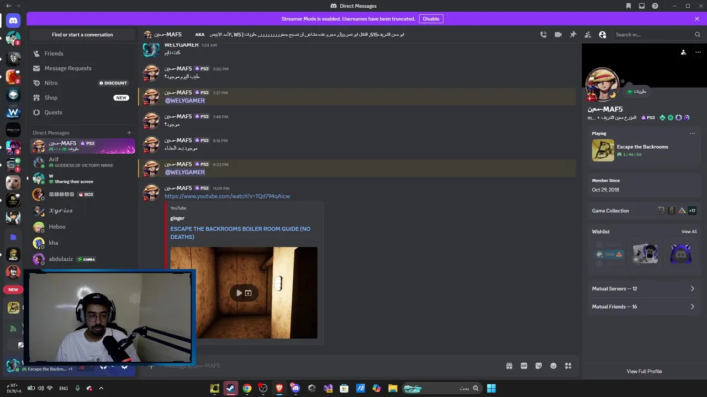Open the gift icon in message bar
Viewport: 707px width, 397px height.
(509, 366)
